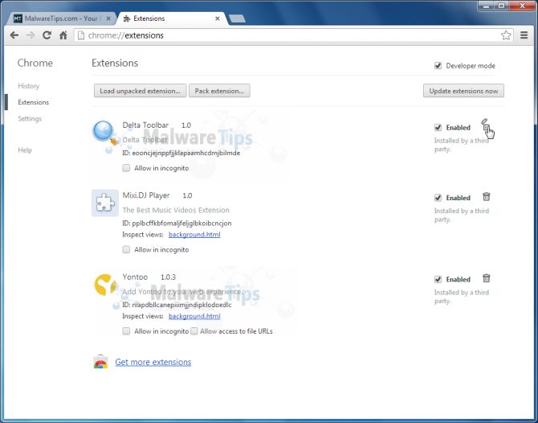Click The Best Music Videos Extension description
The width and height of the screenshot is (538, 423).
pos(176,210)
